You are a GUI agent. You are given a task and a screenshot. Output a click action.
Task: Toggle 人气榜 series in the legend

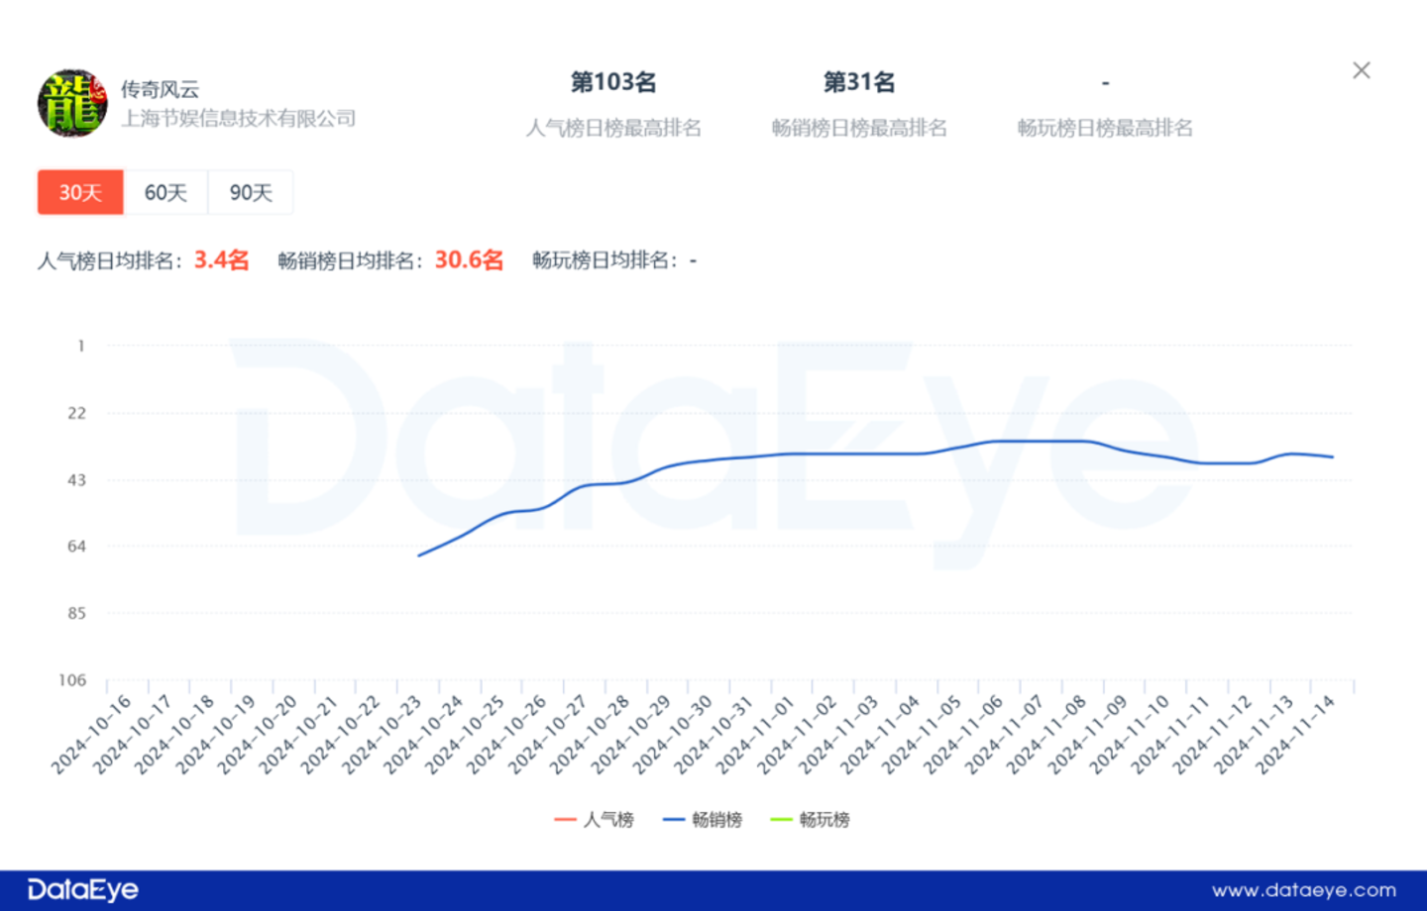(595, 819)
